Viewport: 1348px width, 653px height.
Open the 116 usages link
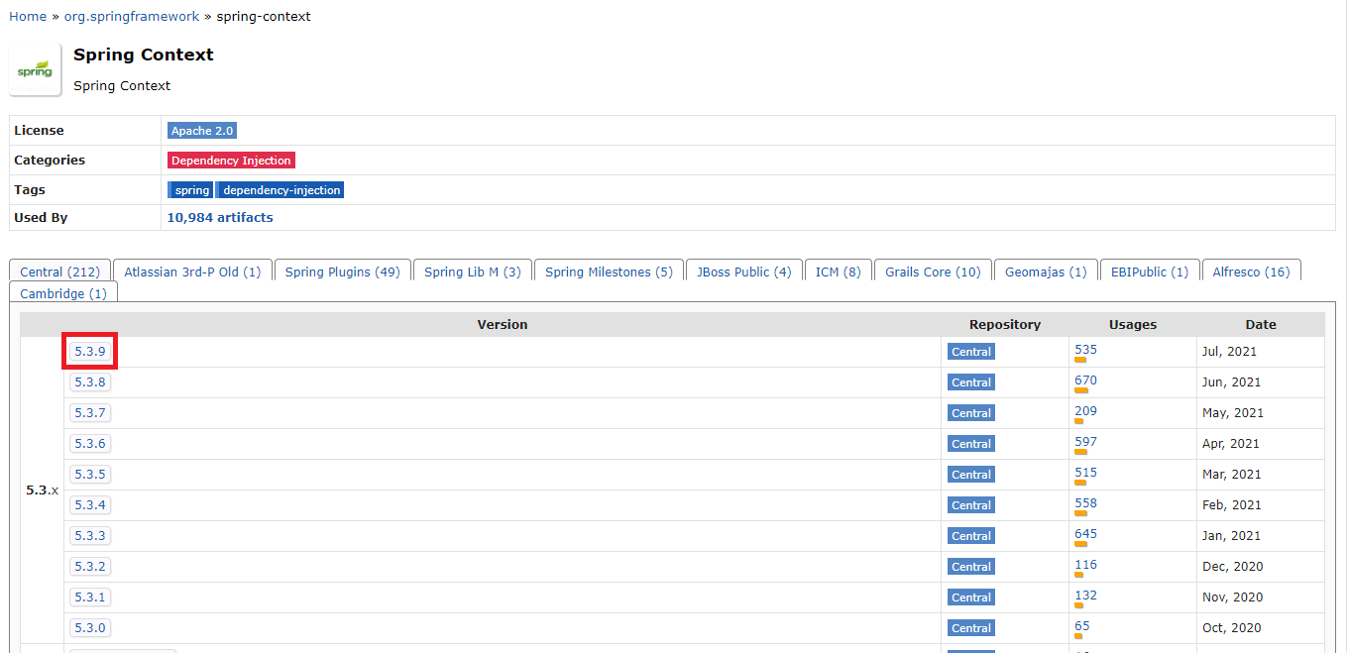[x=1085, y=565]
